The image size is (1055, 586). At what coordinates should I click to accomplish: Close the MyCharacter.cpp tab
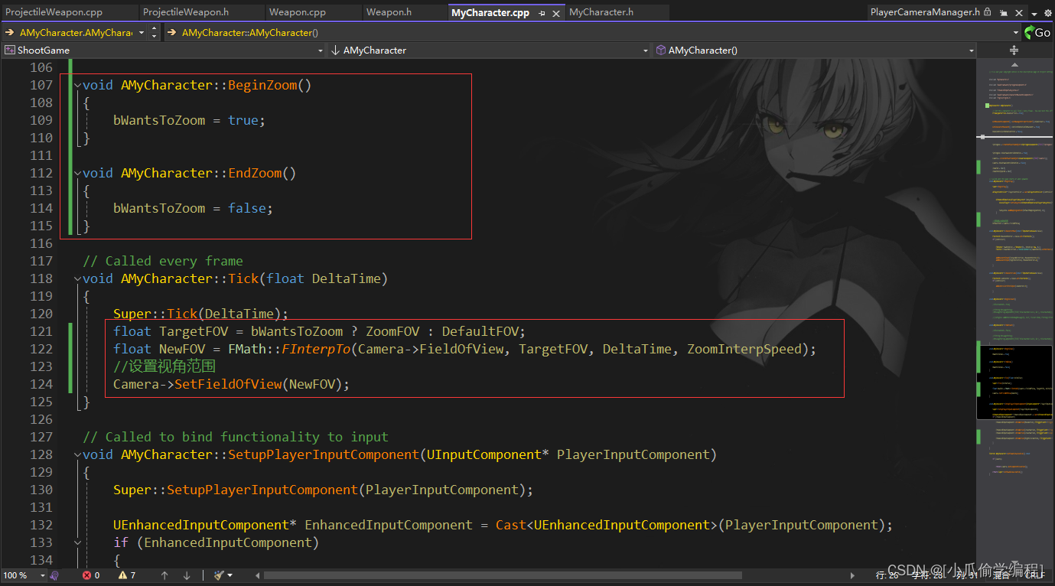point(556,13)
